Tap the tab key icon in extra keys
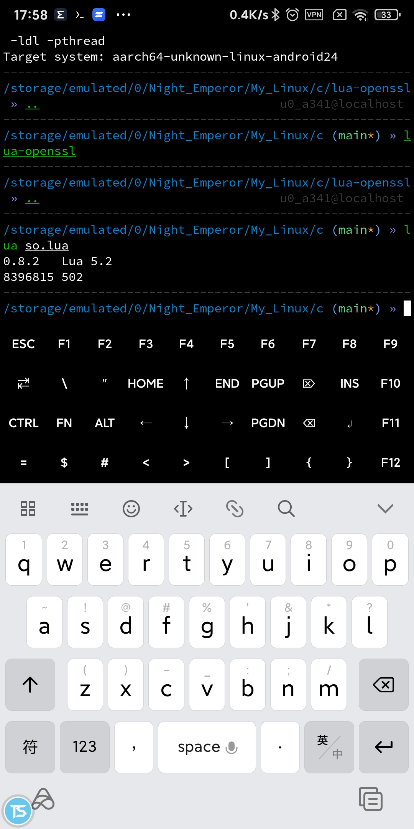This screenshot has height=829, width=414. [23, 383]
